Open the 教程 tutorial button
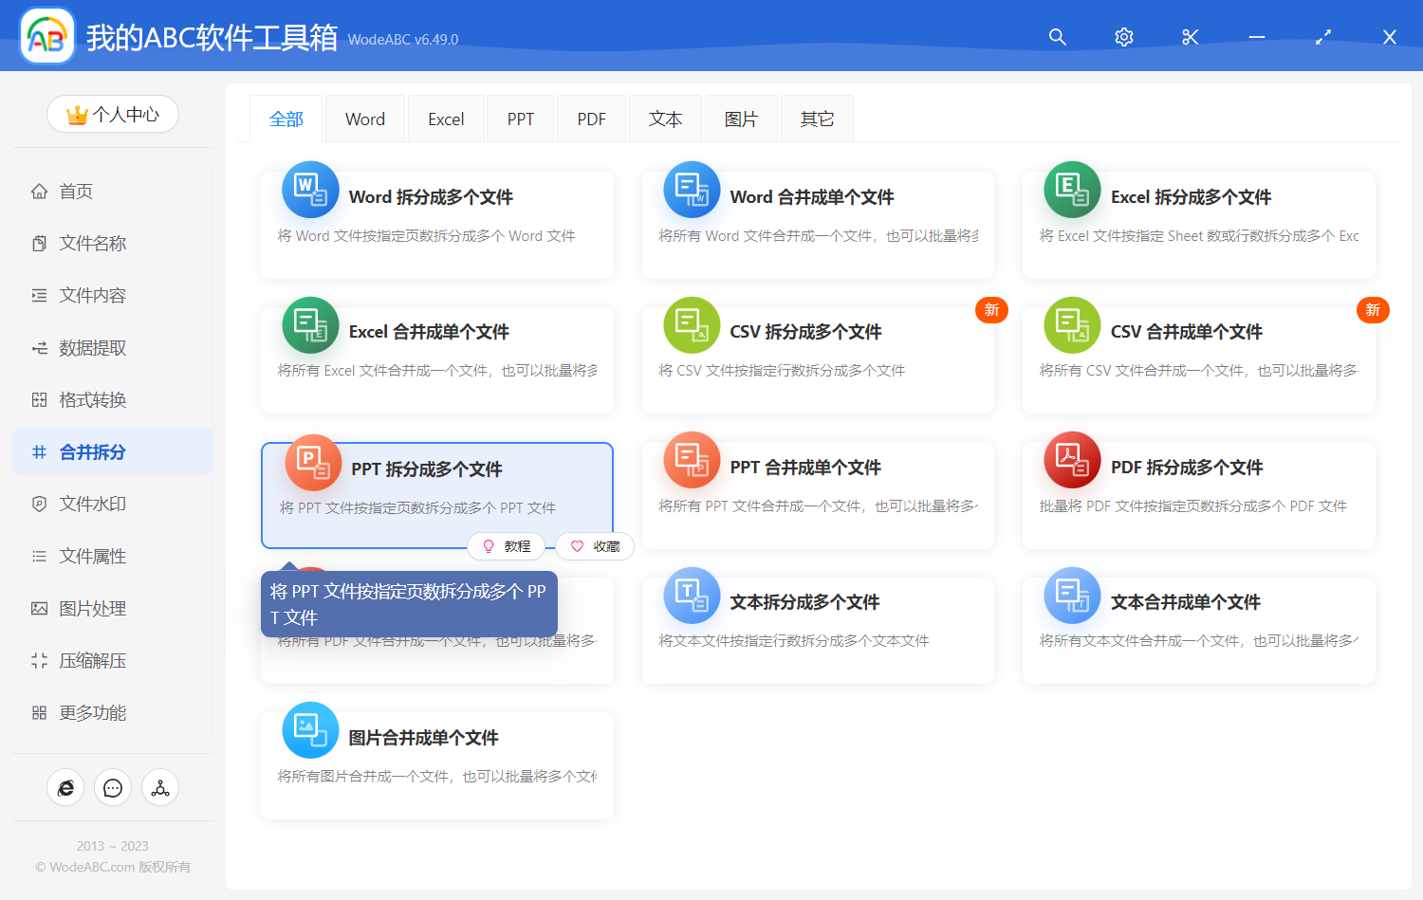This screenshot has width=1423, height=900. [x=507, y=546]
